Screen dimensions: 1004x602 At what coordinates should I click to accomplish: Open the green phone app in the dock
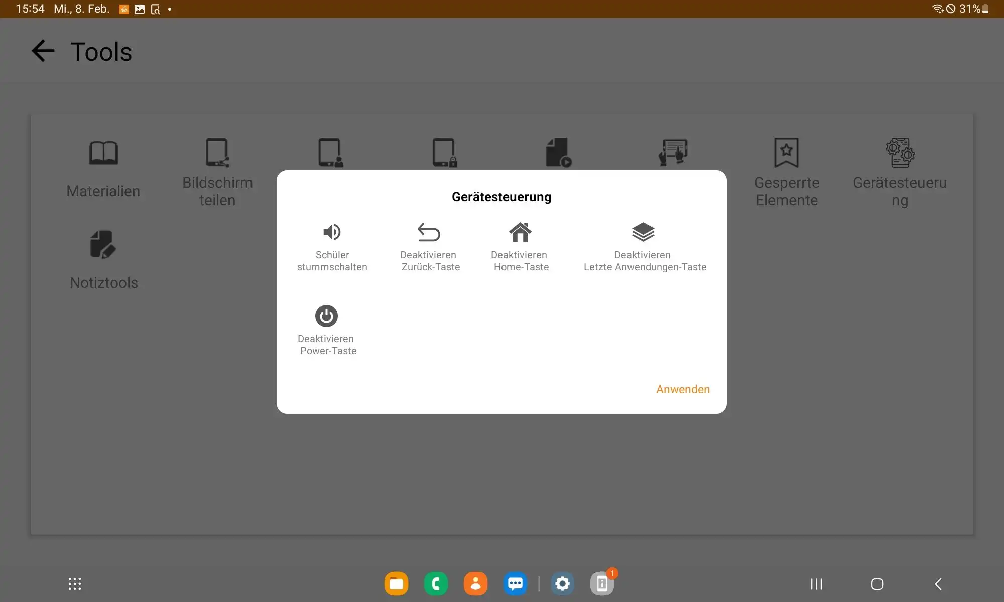point(436,584)
